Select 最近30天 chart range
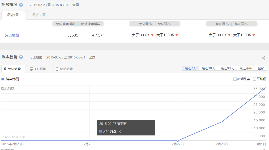This screenshot has height=150, width=269. [x=208, y=68]
